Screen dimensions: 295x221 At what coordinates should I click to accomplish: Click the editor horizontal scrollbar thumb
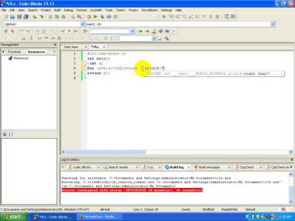tap(106, 152)
